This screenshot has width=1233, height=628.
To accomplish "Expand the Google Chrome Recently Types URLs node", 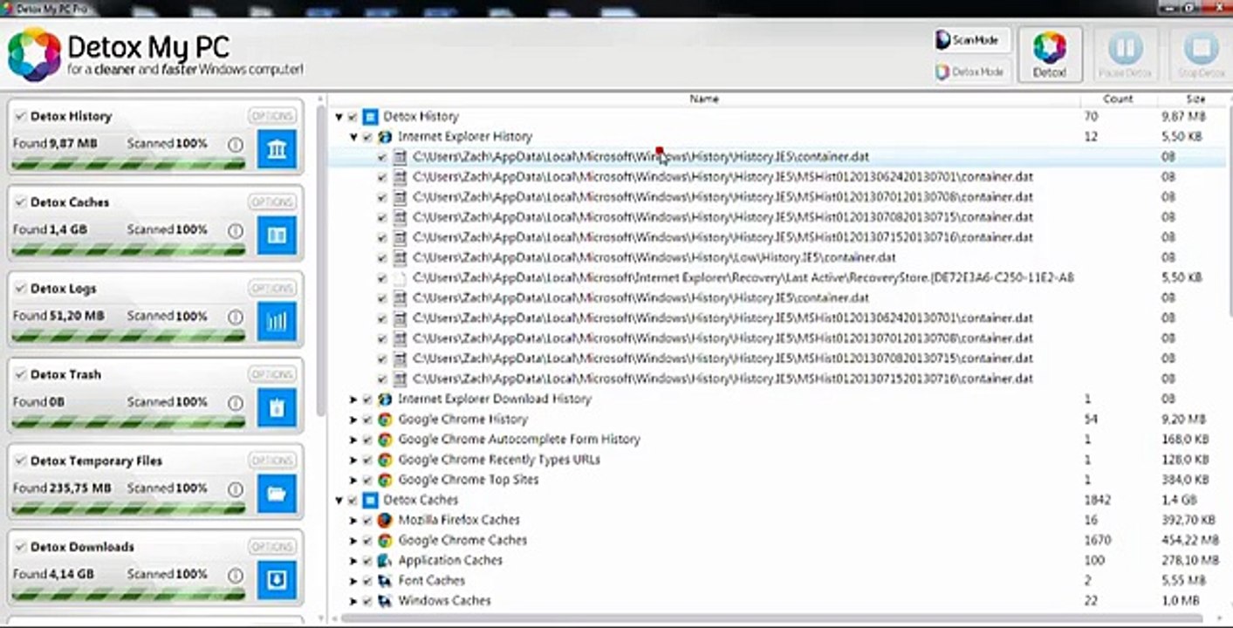I will click(353, 460).
